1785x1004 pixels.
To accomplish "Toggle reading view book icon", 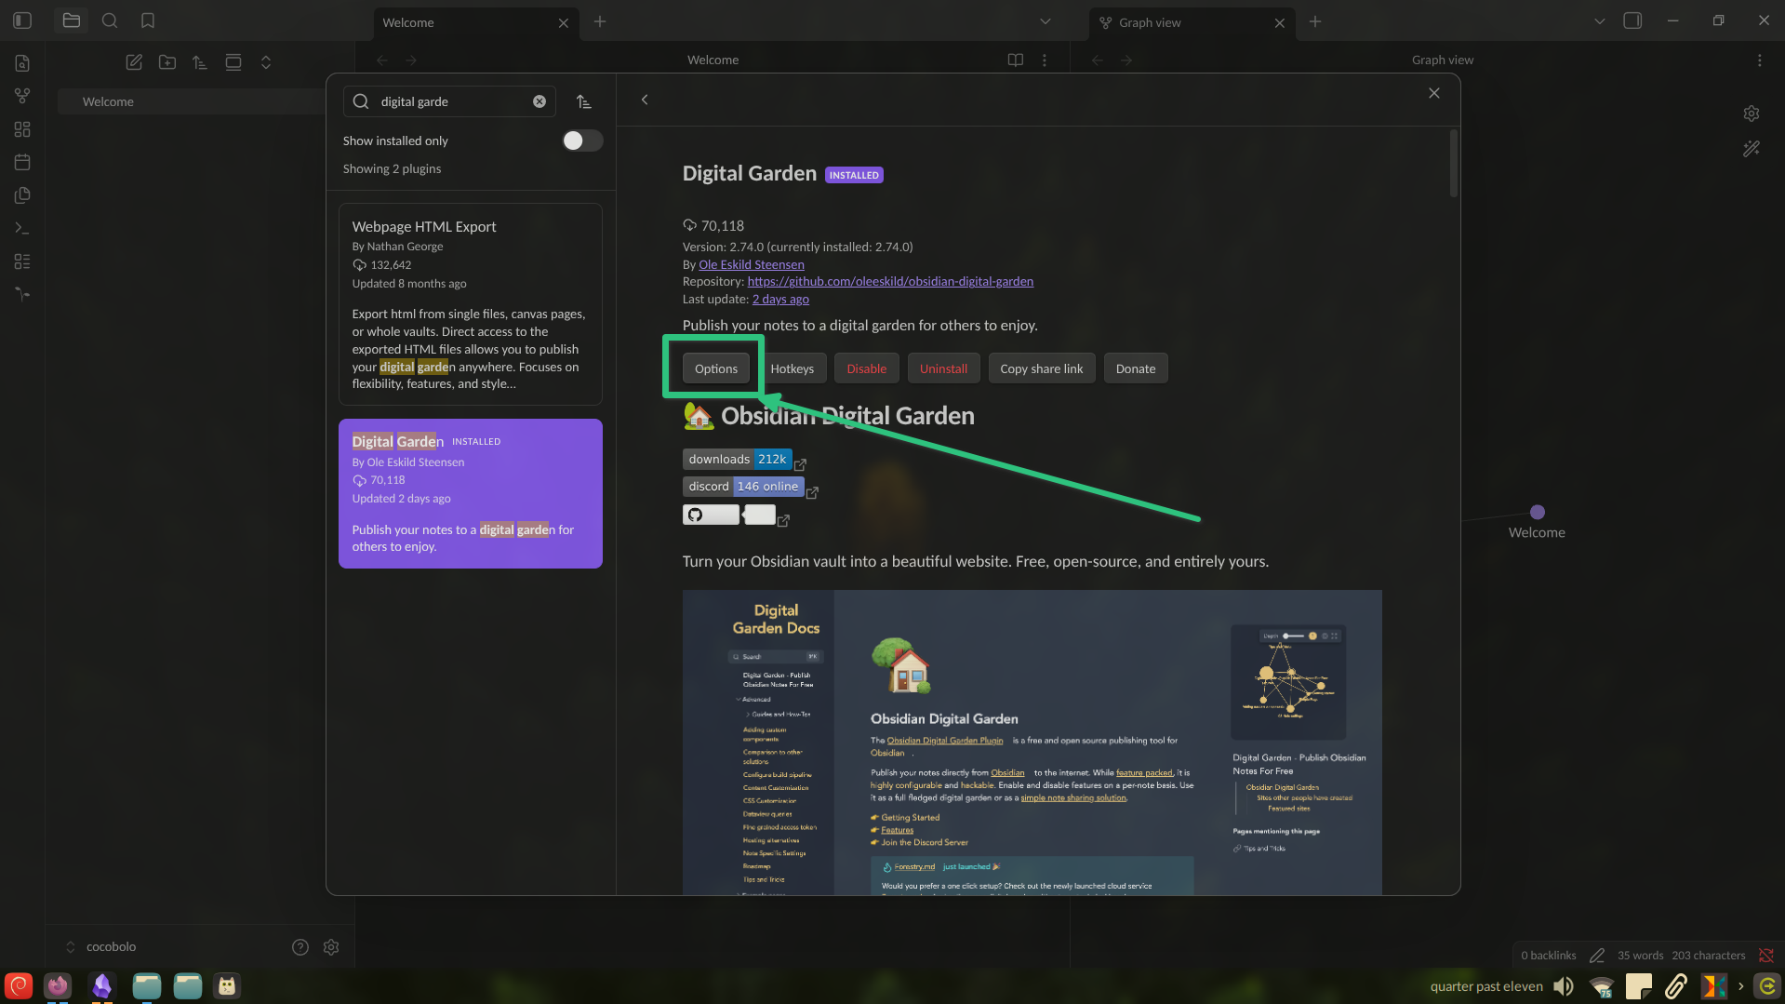I will [x=1016, y=60].
